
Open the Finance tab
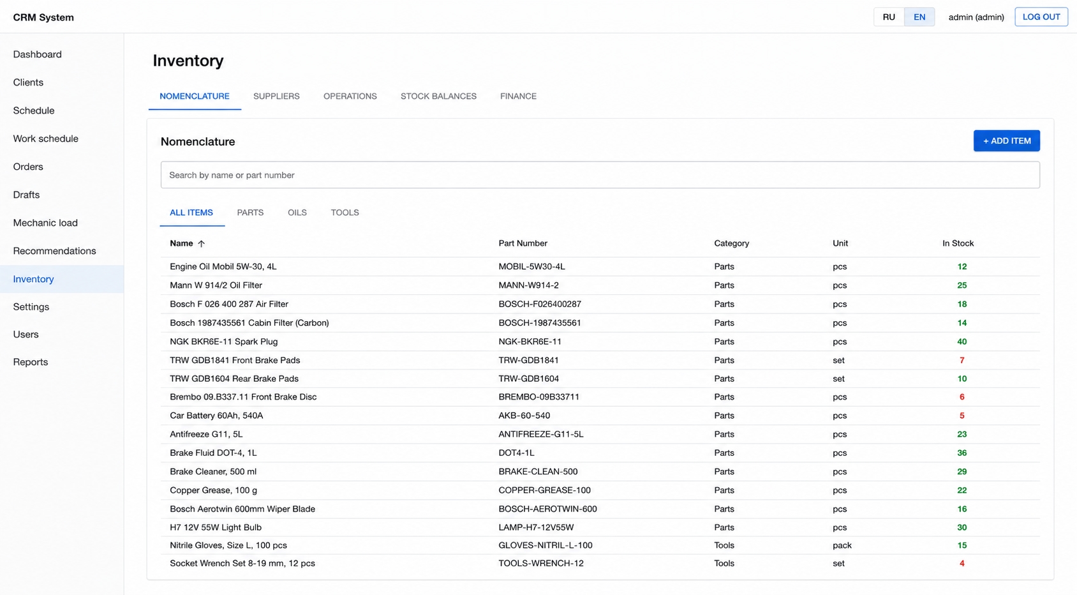tap(518, 96)
